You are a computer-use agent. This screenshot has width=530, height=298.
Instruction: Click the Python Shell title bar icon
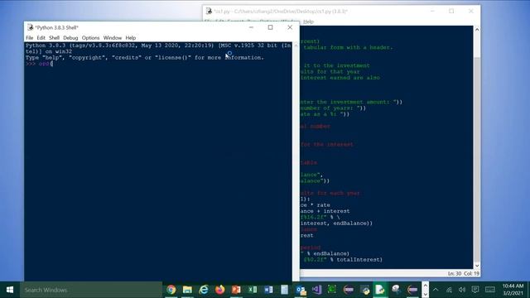point(31,27)
